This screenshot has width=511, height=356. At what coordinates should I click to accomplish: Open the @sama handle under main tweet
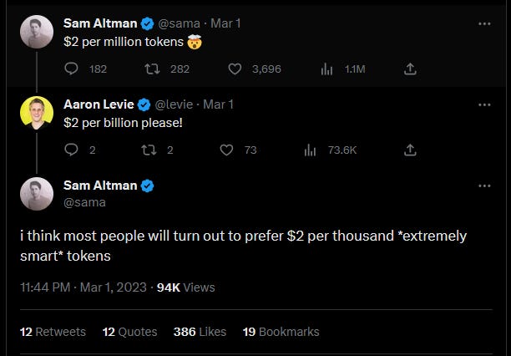tap(84, 202)
